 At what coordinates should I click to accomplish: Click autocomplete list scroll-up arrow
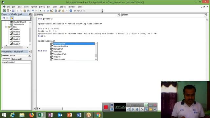coord(96,44)
